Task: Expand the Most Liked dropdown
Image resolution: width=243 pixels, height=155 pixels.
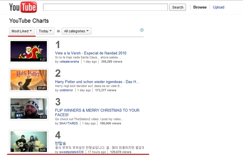Action: (x=22, y=31)
